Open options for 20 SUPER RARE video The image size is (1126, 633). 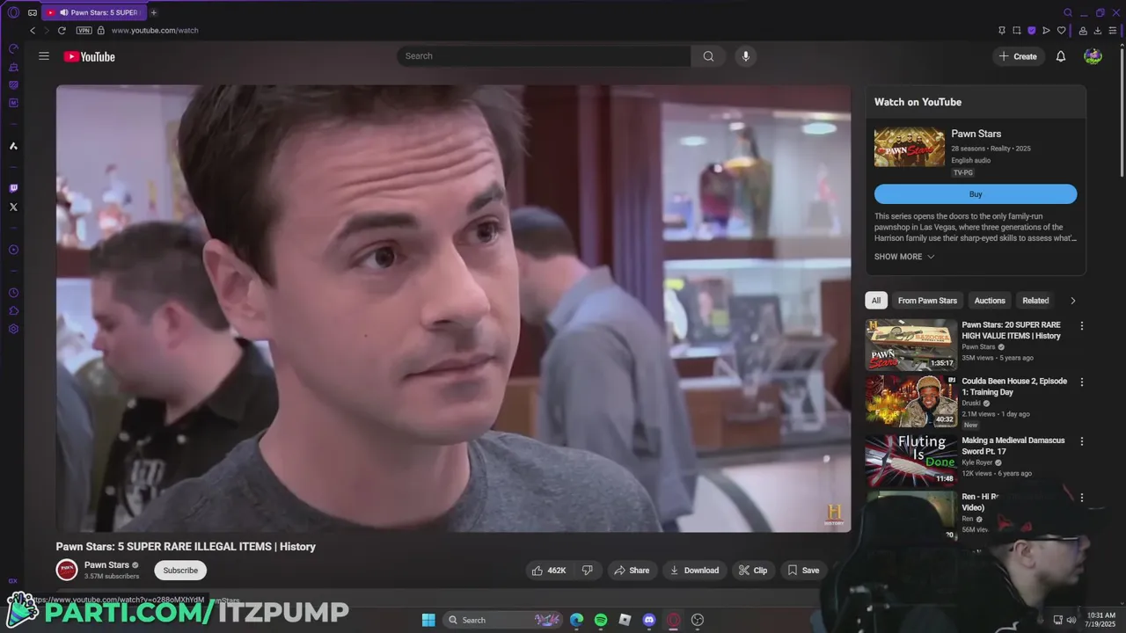[x=1082, y=325]
